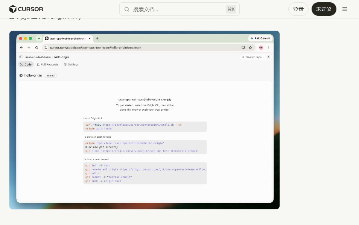
Task: Click the git remote add origin line
Action: (x=146, y=169)
